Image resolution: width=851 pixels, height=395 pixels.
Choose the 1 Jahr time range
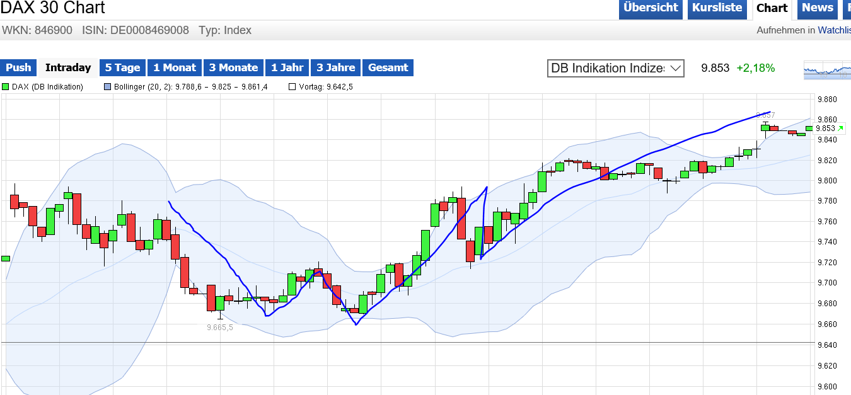pyautogui.click(x=287, y=67)
